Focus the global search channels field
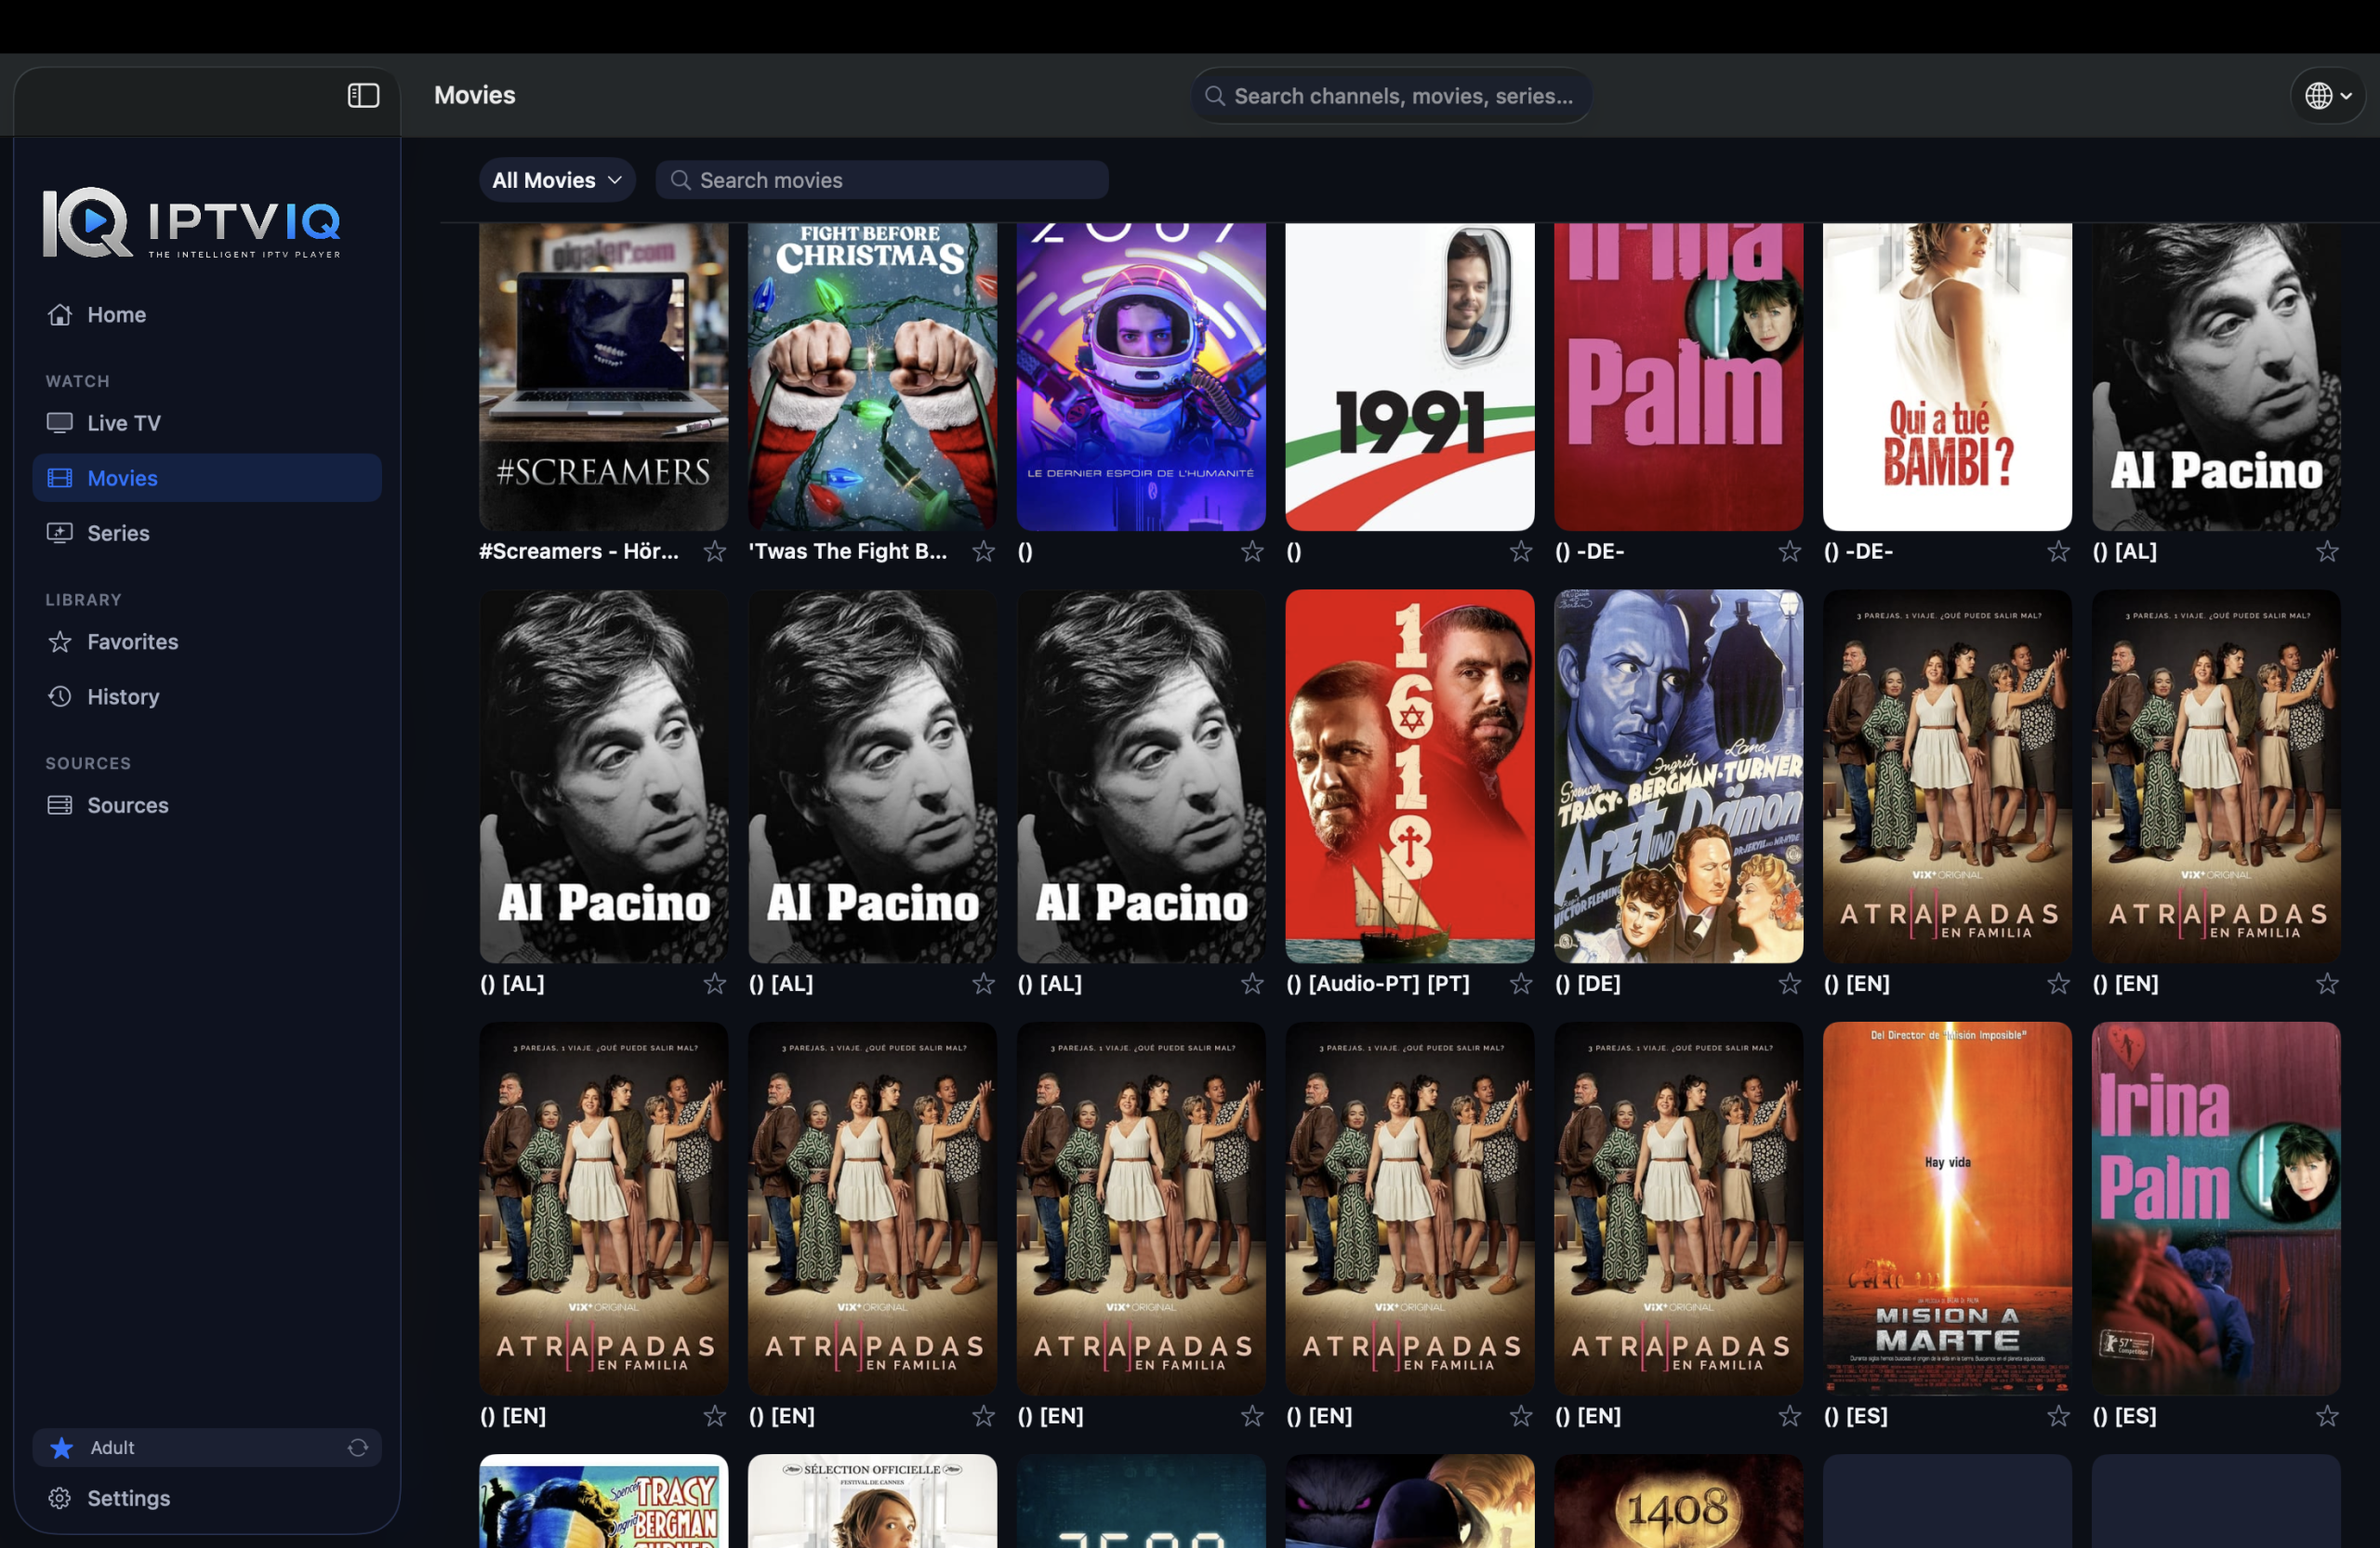 [x=1391, y=96]
